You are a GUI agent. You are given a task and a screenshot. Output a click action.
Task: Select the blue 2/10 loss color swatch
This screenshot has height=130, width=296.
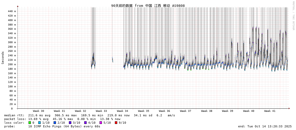(55, 123)
